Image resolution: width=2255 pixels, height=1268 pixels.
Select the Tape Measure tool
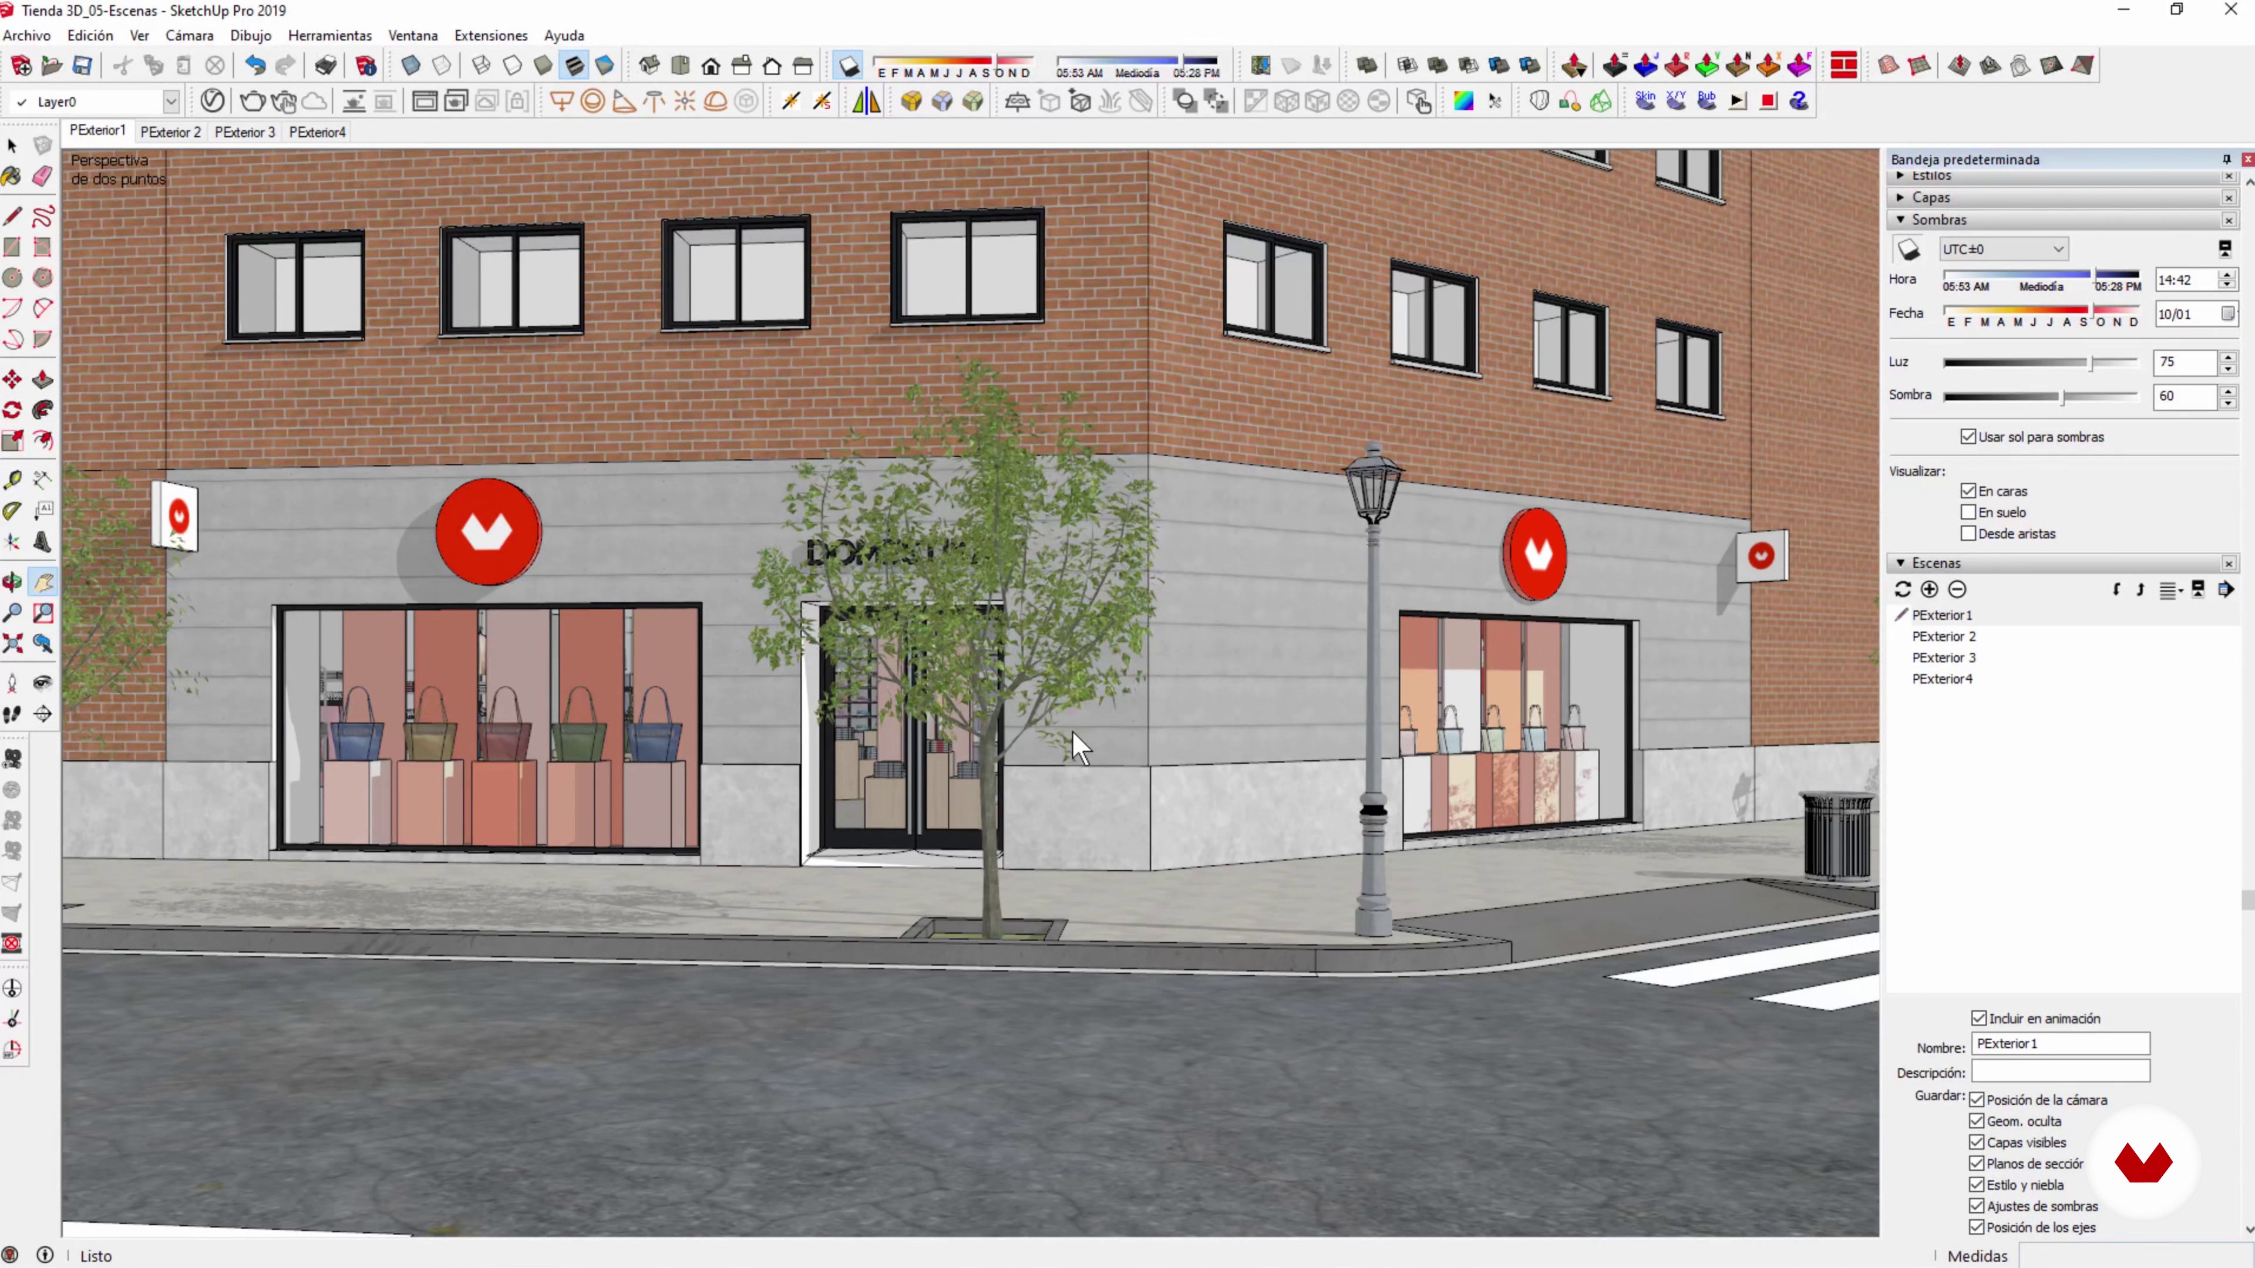[12, 480]
